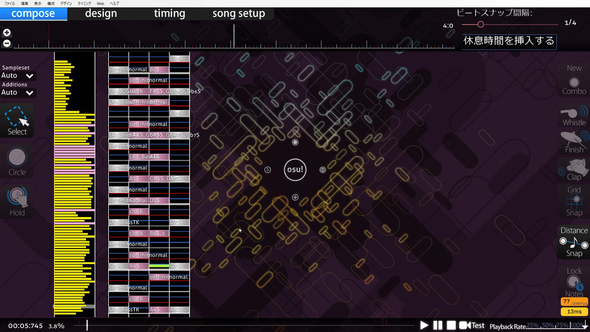Stop playback with the square icon

(x=451, y=325)
